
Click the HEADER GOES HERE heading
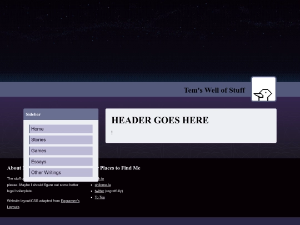[160, 120]
